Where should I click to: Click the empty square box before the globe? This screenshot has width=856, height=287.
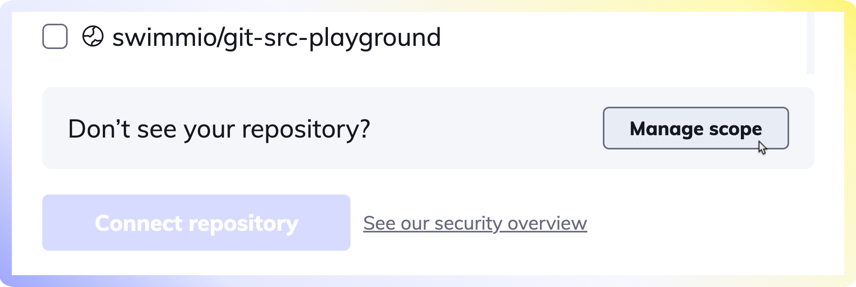coord(55,36)
